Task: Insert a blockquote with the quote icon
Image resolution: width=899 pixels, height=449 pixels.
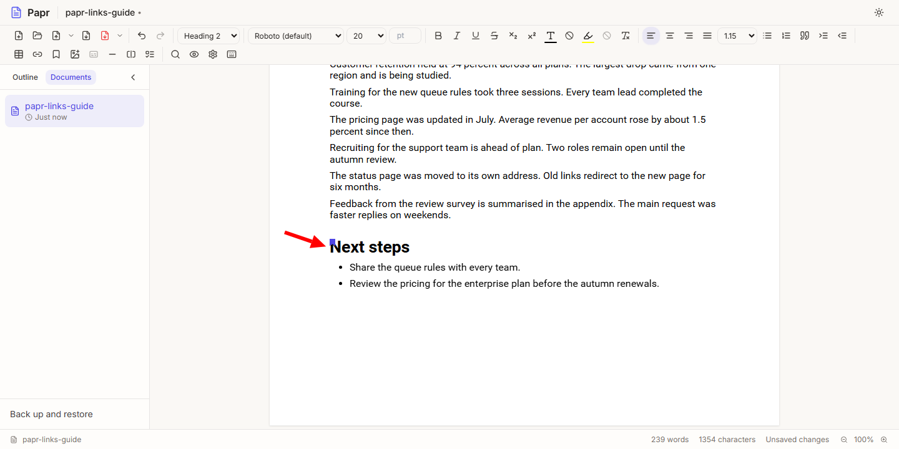Action: [x=805, y=36]
